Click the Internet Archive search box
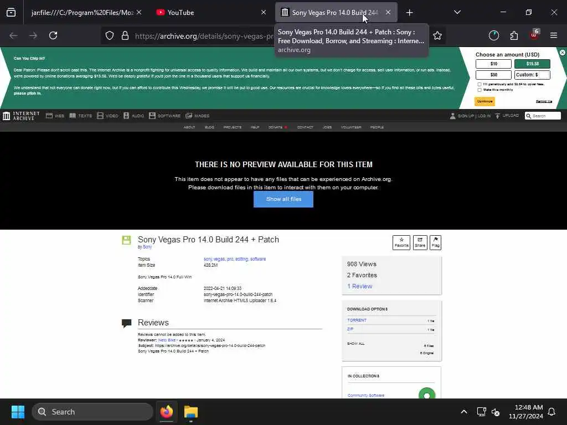This screenshot has width=567, height=425. [543, 116]
